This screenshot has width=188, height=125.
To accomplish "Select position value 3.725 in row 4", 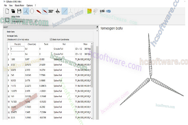I will coord(17,65).
